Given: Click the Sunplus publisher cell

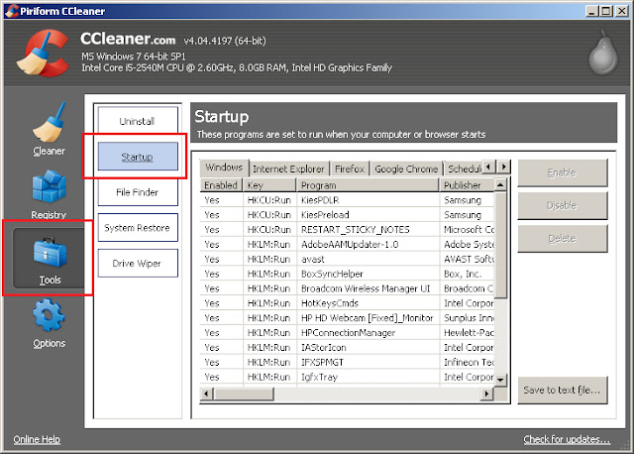Looking at the screenshot, I should (469, 318).
